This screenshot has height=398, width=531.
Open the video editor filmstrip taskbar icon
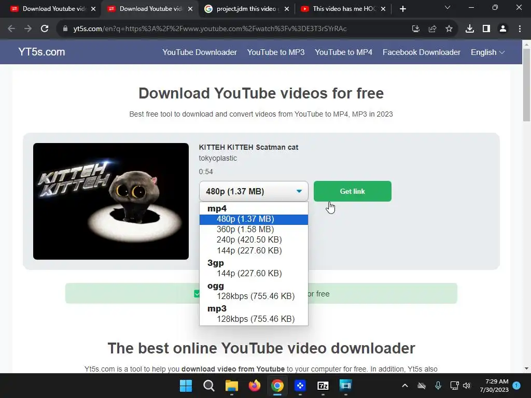point(345,386)
